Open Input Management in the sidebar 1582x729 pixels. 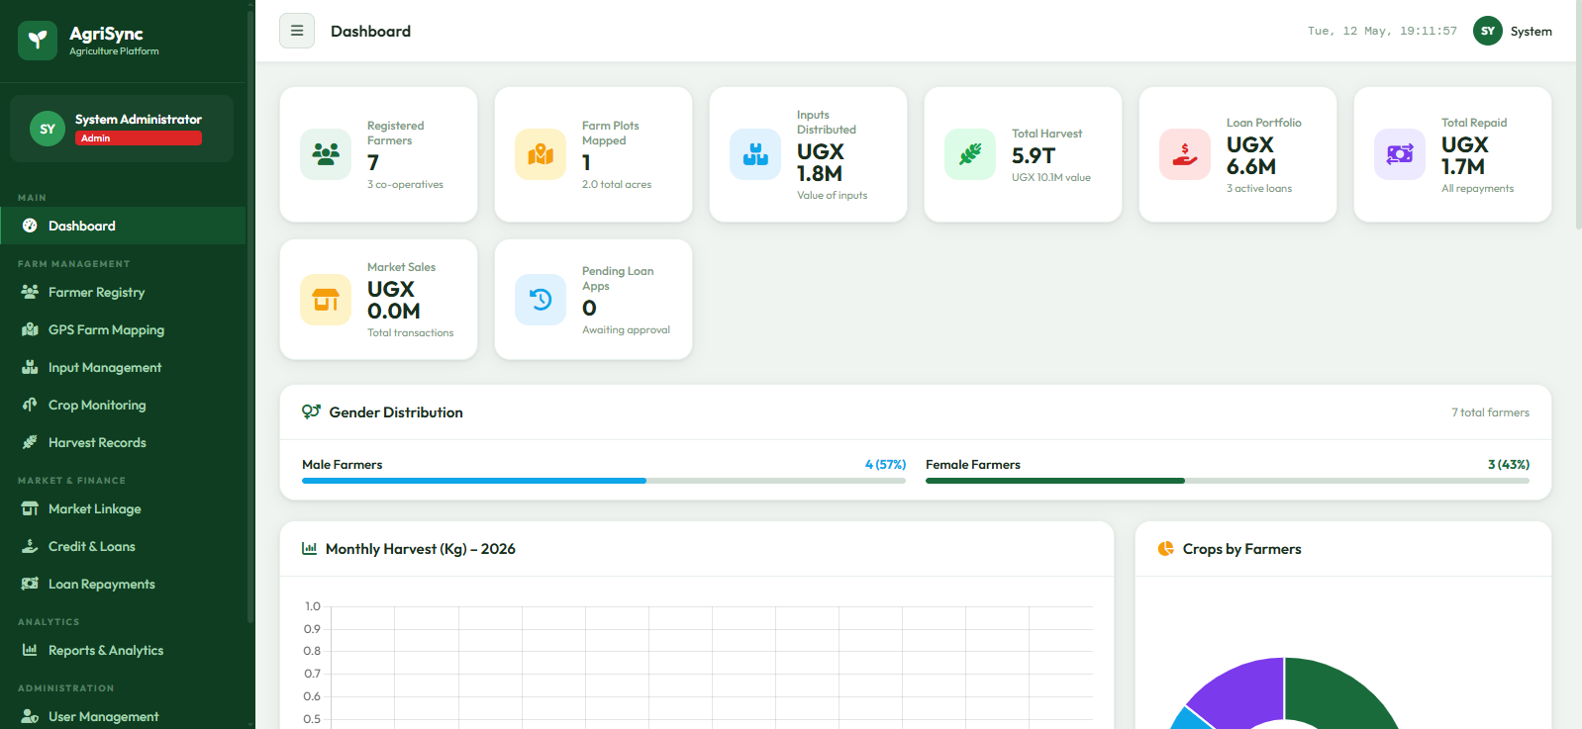(x=123, y=367)
